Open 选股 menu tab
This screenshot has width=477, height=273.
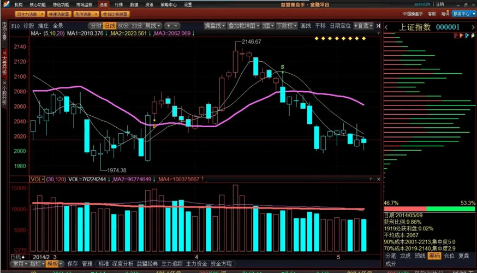click(x=104, y=4)
